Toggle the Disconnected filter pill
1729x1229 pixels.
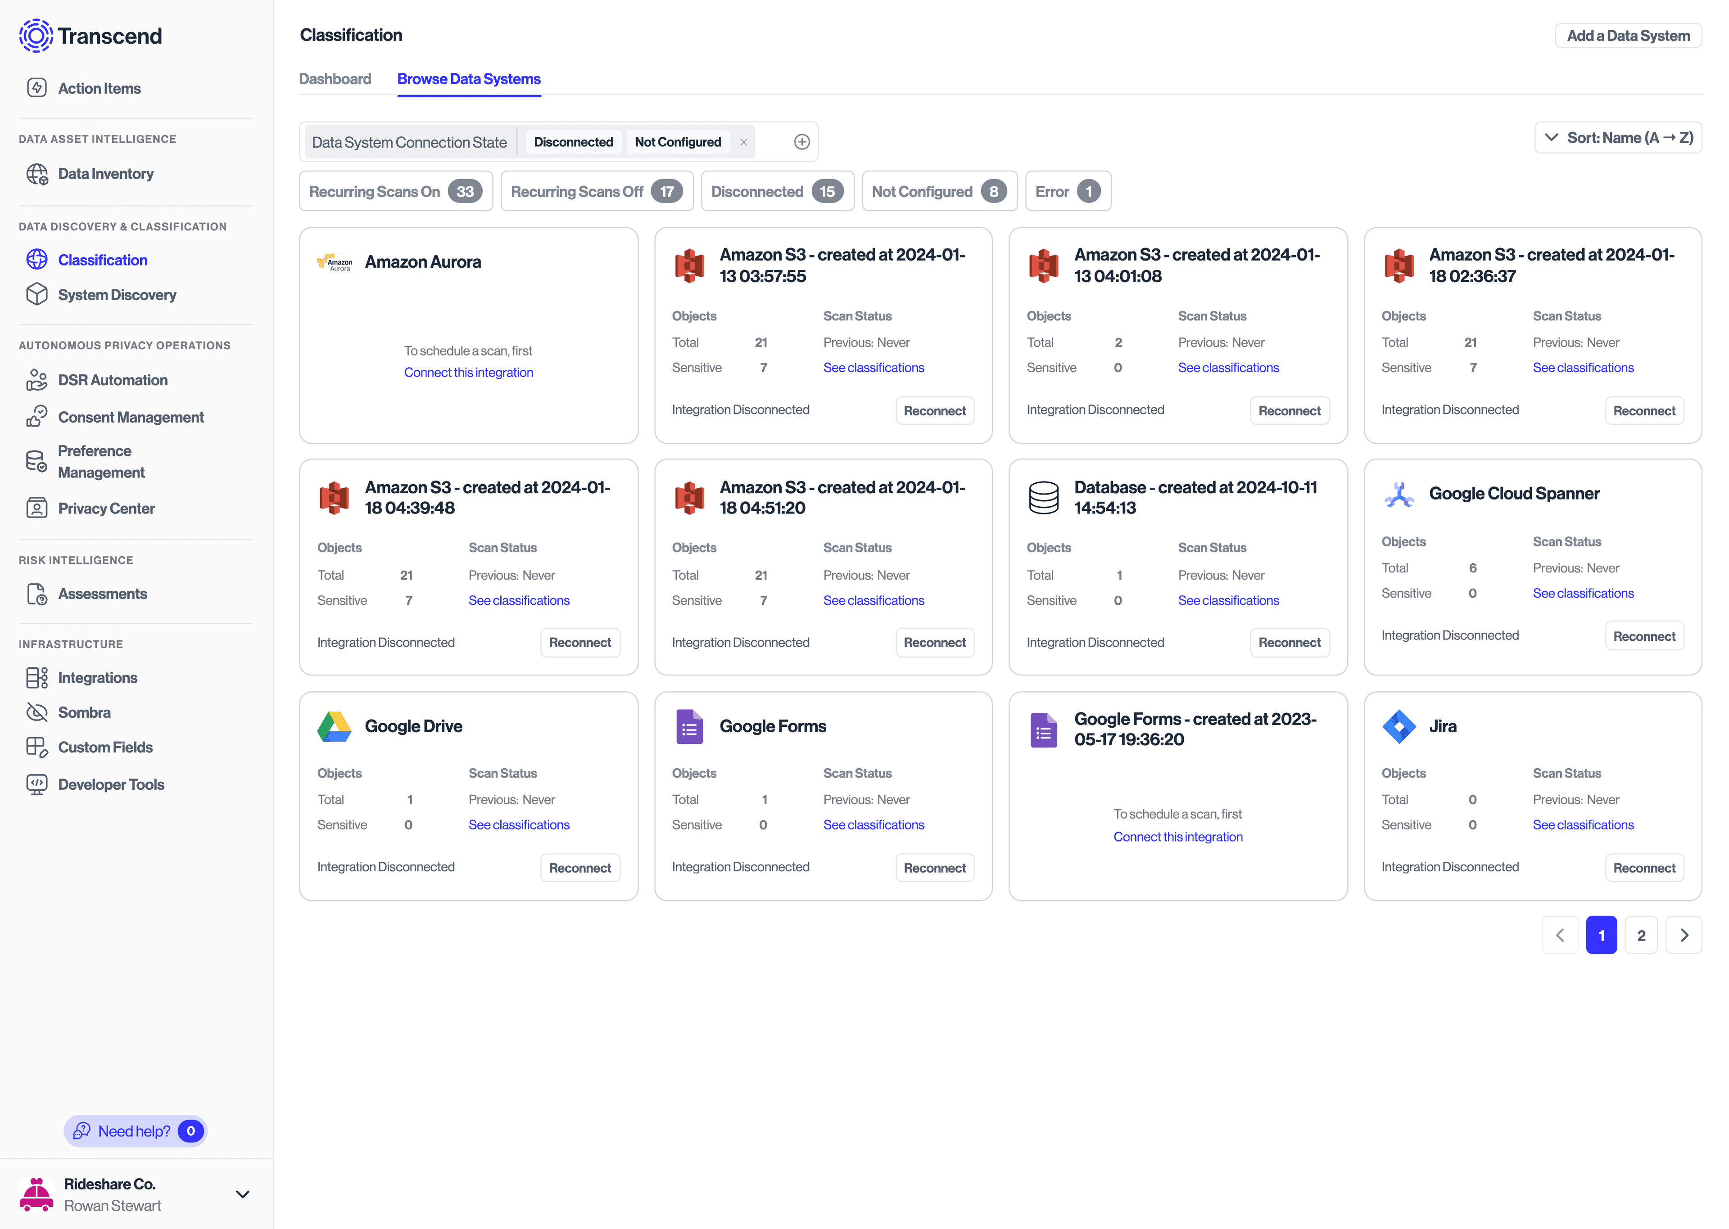pyautogui.click(x=776, y=191)
